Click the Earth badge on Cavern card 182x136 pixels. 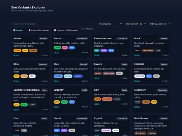coord(125,64)
